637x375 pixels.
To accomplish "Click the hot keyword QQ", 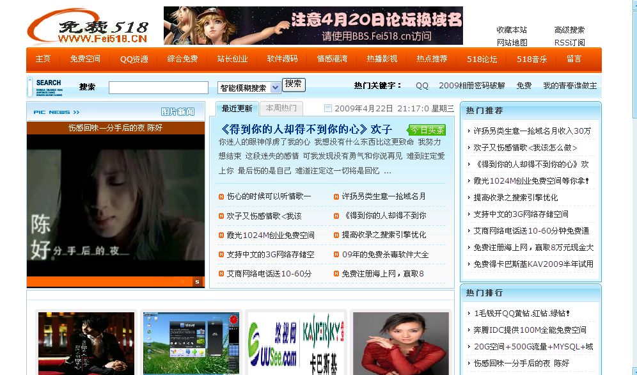I will pyautogui.click(x=422, y=86).
